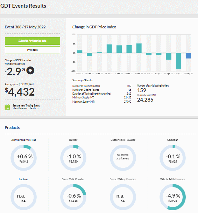Click the Change in GDT Price Index chart title
The width and height of the screenshot is (198, 213).
point(94,27)
